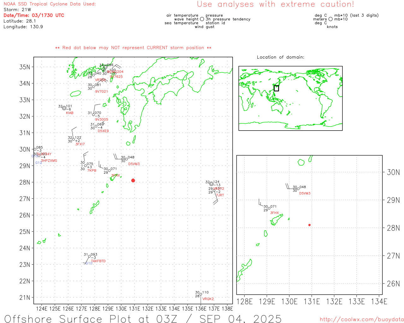Image resolution: width=404 pixels, height=323 pixels.
Task: Click the 'wind gust' legend label
Action: click(205, 27)
